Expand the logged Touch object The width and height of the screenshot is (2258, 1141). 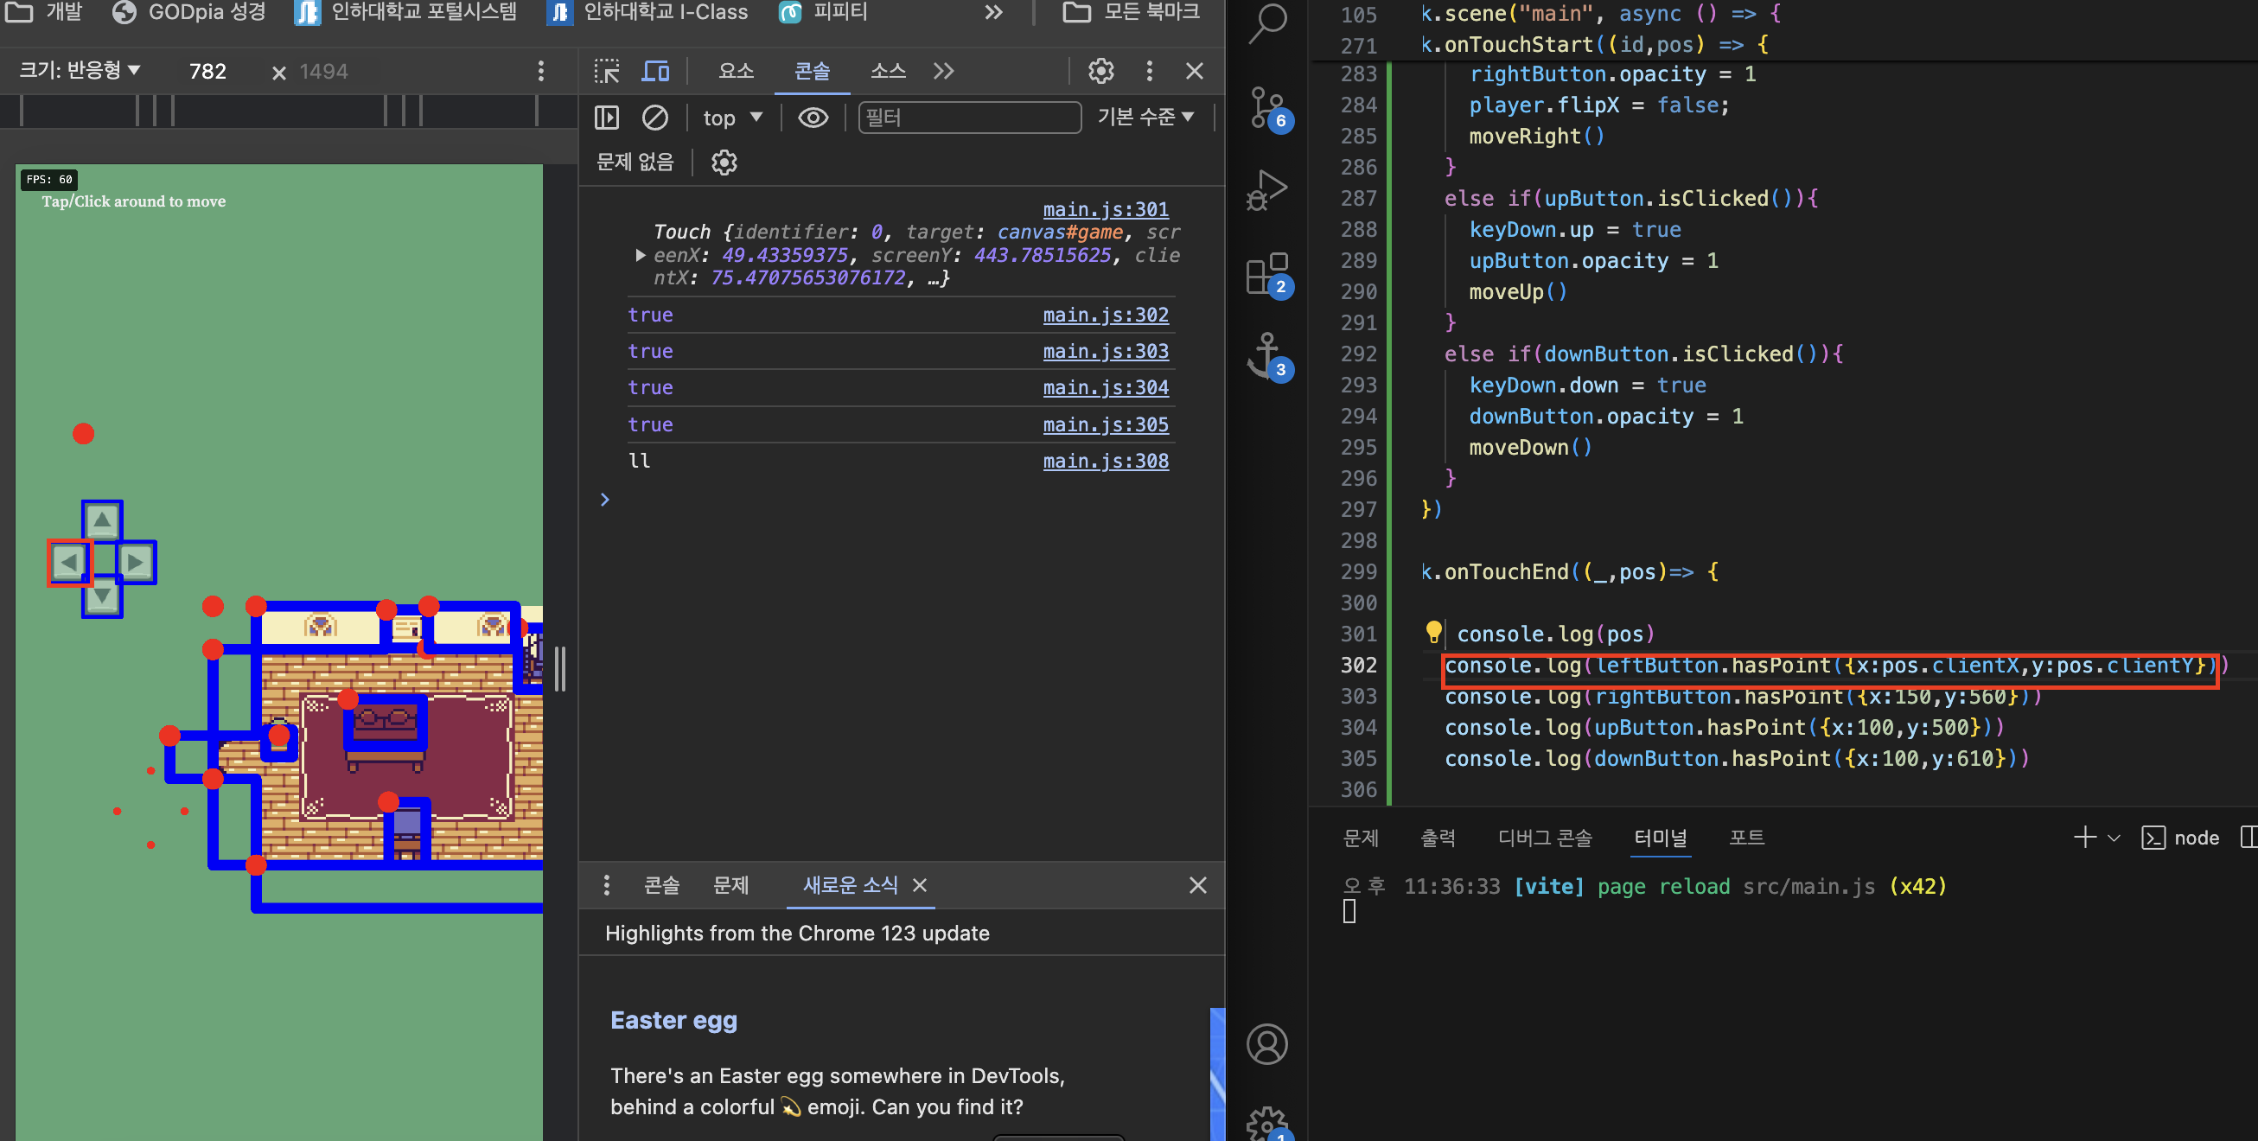[x=640, y=255]
